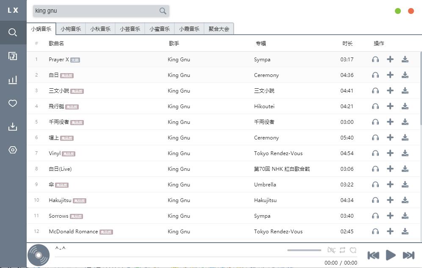This screenshot has height=268, width=422.
Task: Download the song Prayer X
Action: click(x=405, y=60)
